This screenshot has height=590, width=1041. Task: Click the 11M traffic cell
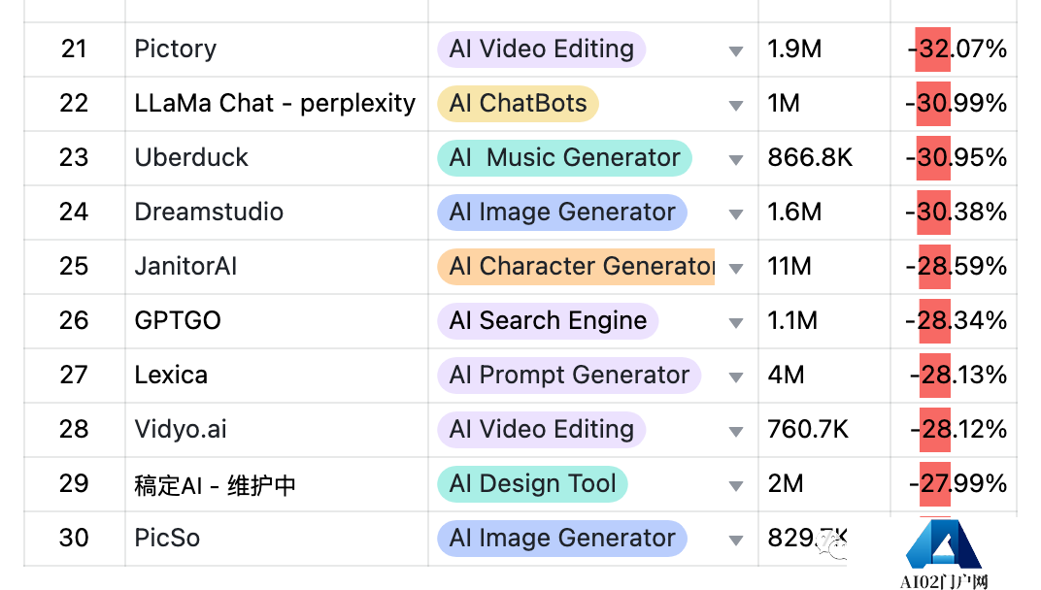coord(824,268)
